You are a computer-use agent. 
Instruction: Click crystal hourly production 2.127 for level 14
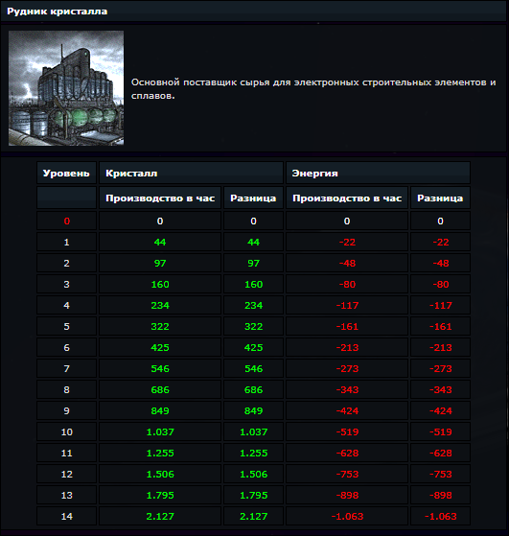pos(160,517)
